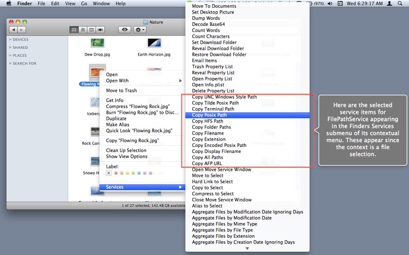409x255 pixels.
Task: Choose Show View Options
Action: tap(142, 157)
